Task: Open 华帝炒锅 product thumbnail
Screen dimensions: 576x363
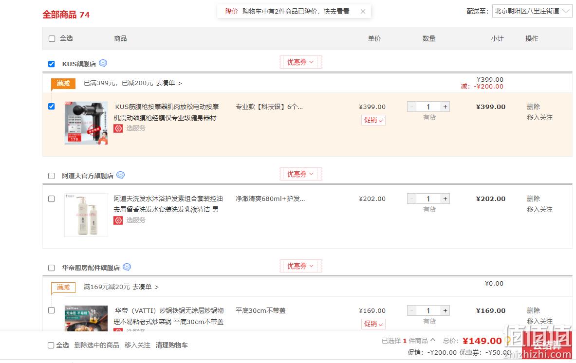Action: (x=86, y=318)
